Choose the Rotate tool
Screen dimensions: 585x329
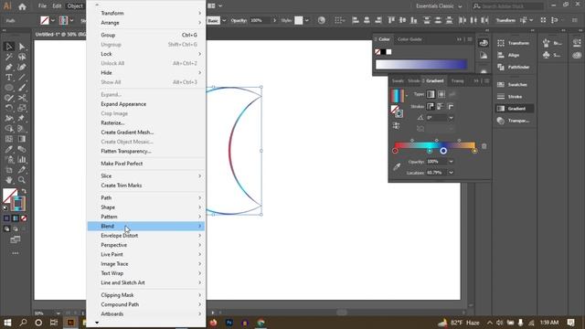(9, 108)
